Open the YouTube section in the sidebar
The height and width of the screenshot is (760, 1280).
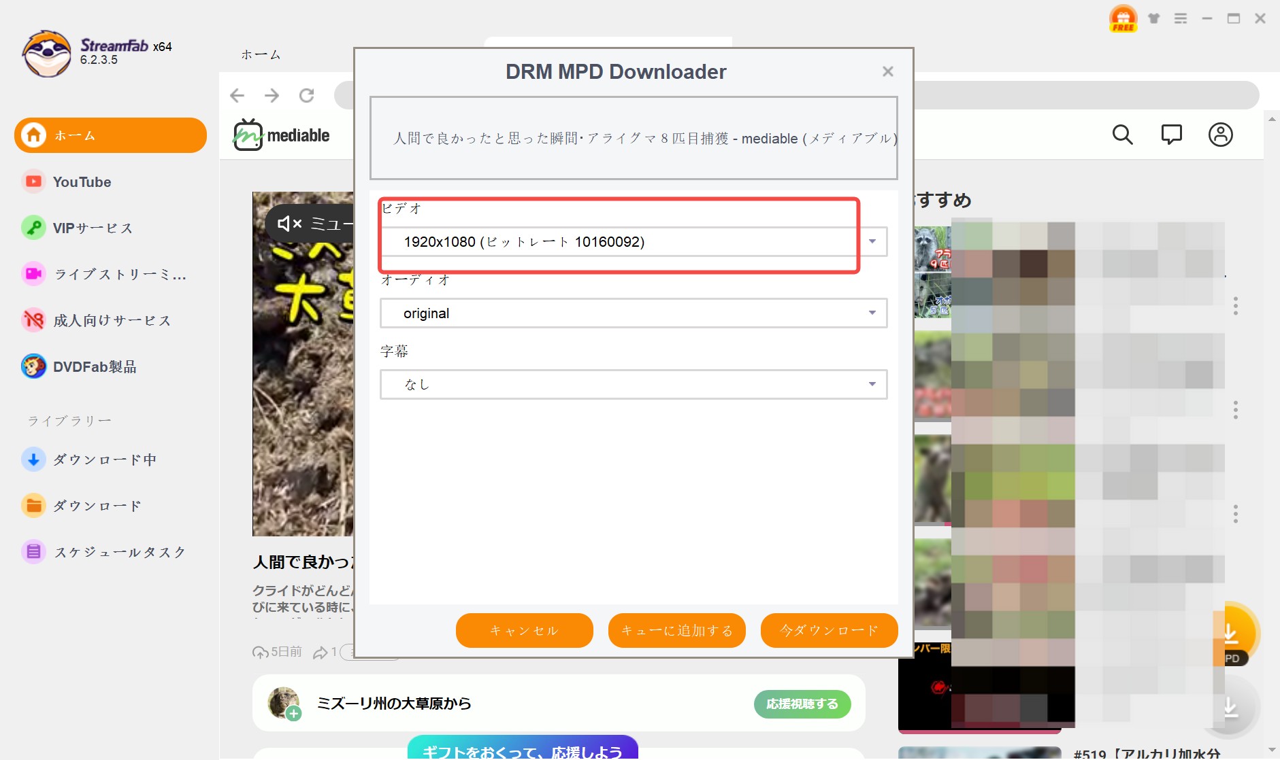pos(82,182)
